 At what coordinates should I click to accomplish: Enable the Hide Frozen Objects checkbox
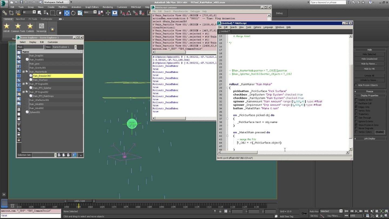[356, 85]
